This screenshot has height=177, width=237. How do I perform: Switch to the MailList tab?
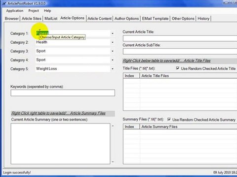click(x=51, y=19)
